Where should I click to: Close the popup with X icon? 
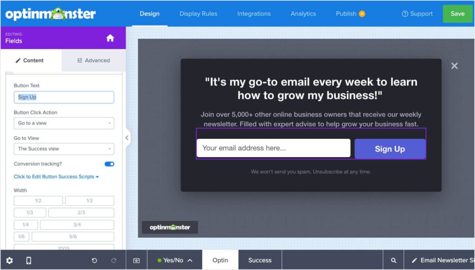point(454,66)
